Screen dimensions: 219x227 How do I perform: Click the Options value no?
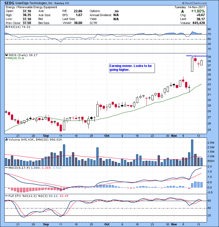coord(117,11)
